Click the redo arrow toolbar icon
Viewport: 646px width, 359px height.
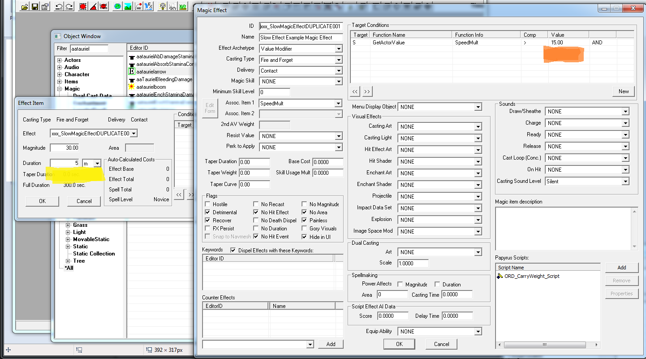(x=69, y=6)
